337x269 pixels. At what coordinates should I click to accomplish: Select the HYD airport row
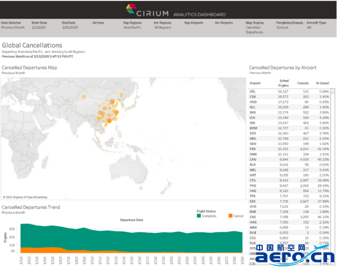(289, 206)
